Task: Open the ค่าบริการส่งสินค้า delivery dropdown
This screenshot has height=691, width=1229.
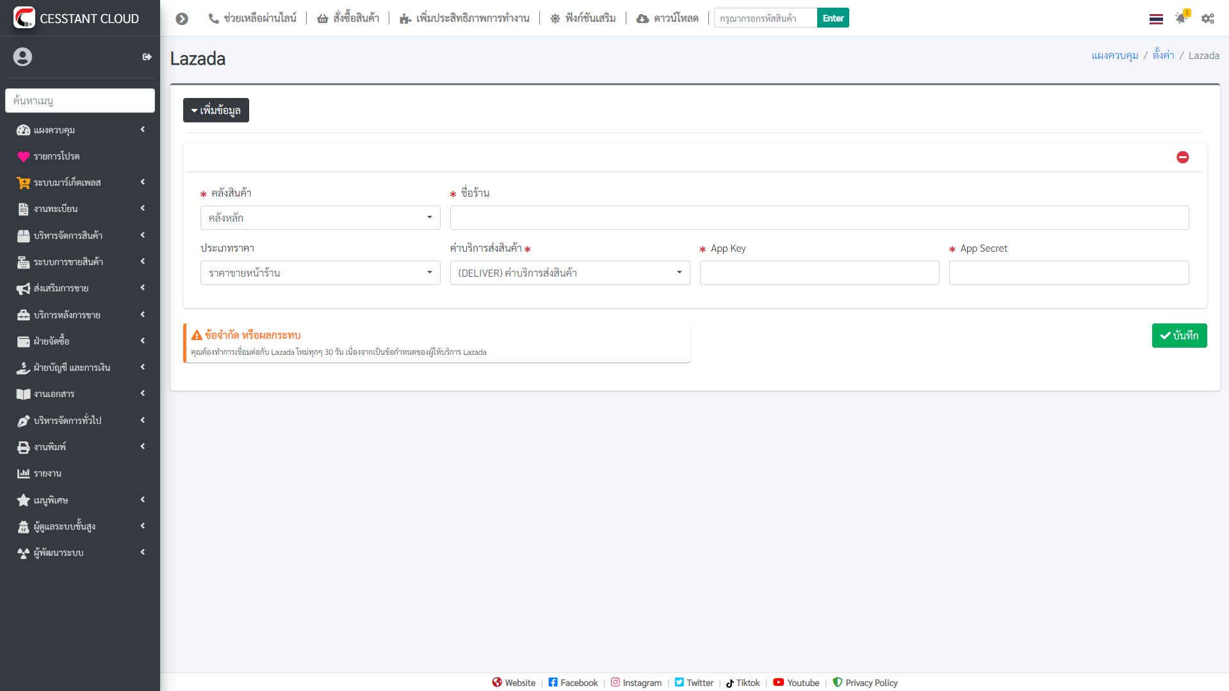Action: pos(570,273)
